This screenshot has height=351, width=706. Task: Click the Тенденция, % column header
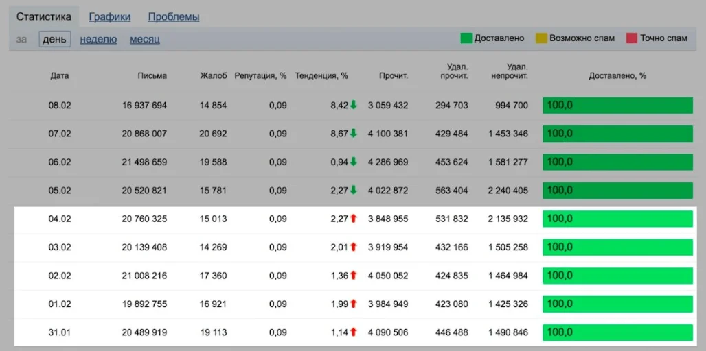coord(321,75)
